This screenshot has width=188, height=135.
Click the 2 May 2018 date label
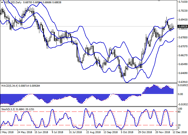tap(7, 132)
